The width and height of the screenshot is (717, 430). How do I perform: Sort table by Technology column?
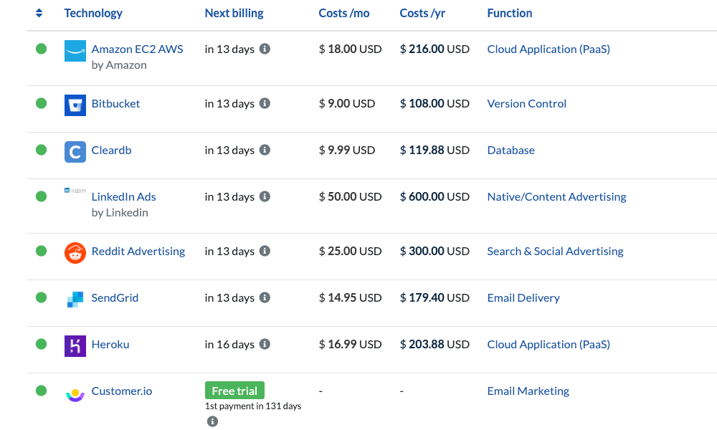click(x=93, y=13)
